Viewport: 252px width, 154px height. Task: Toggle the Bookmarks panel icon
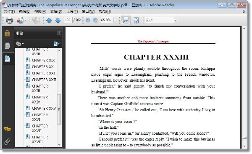7,58
